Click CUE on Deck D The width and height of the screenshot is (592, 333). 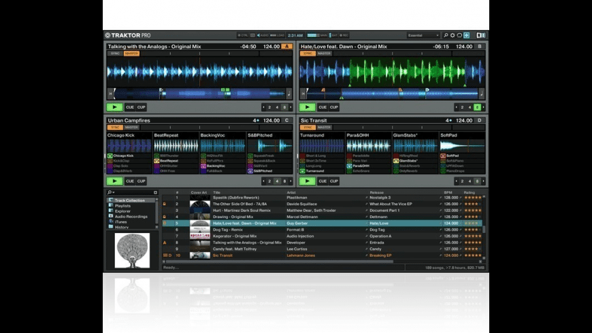pos(323,181)
